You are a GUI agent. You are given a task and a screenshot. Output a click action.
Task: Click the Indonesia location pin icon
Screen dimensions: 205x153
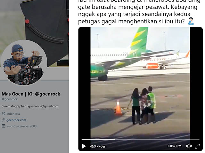pos(4,113)
